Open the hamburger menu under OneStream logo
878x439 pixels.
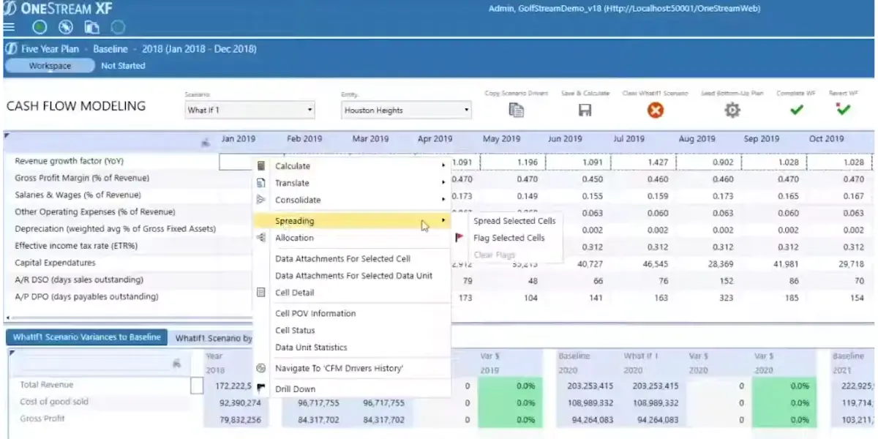click(x=9, y=27)
